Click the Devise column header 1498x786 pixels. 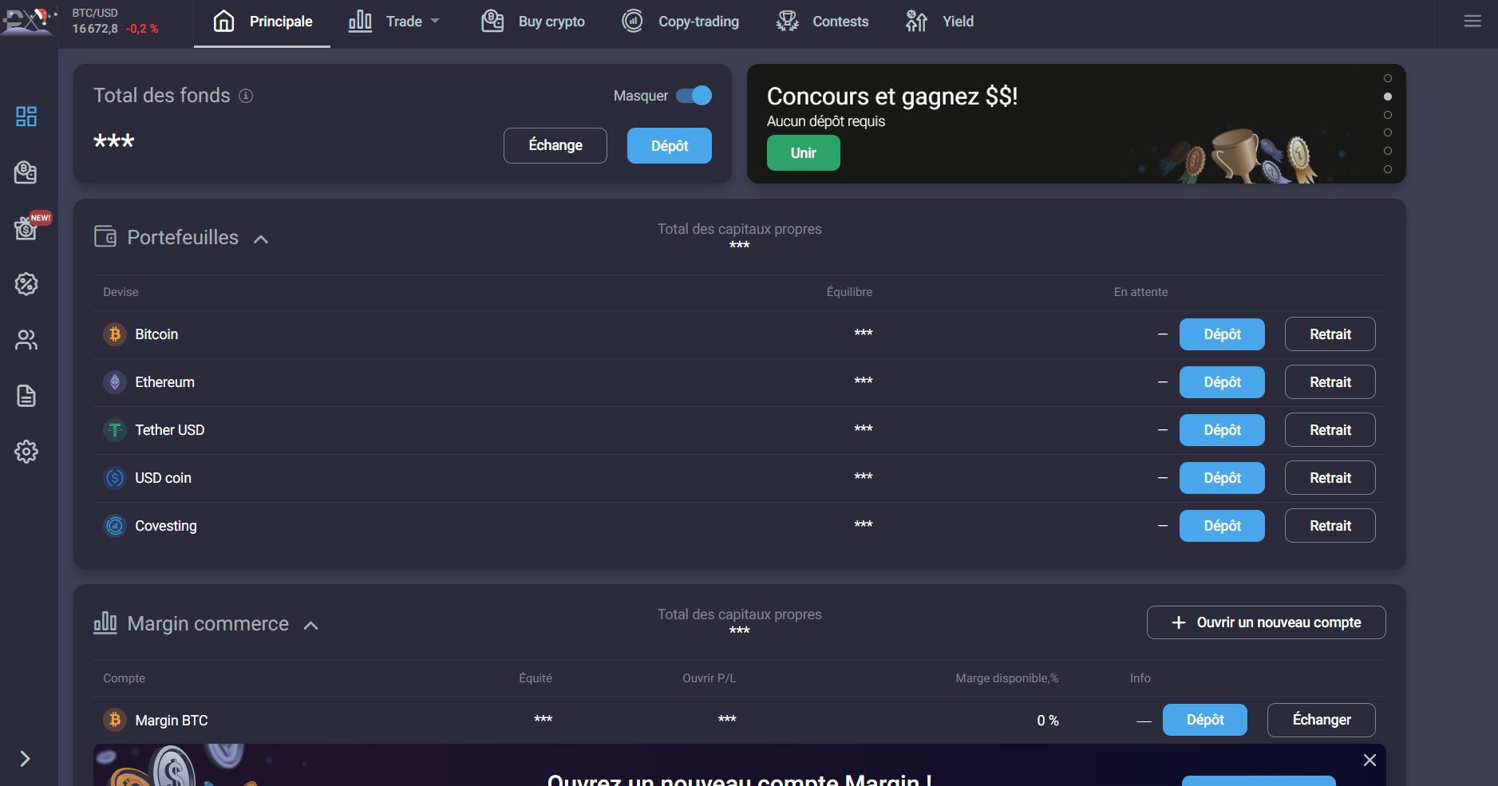pos(121,292)
